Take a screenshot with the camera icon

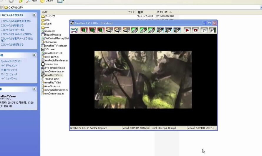pos(195,30)
